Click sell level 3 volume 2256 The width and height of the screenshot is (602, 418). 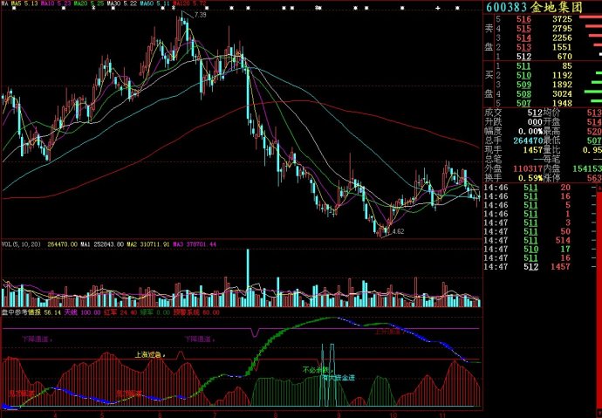(x=562, y=38)
